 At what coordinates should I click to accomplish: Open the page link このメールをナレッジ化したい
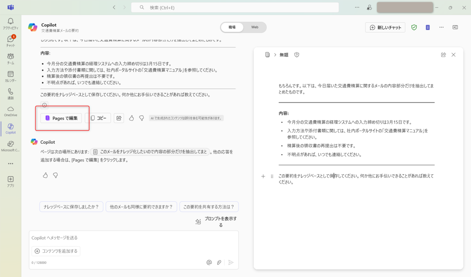tap(150, 152)
